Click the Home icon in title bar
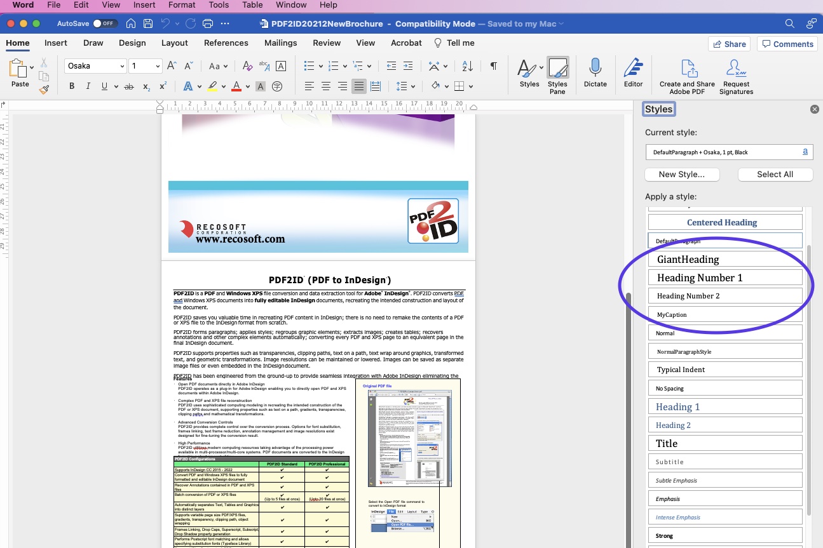The image size is (823, 548). (x=130, y=23)
